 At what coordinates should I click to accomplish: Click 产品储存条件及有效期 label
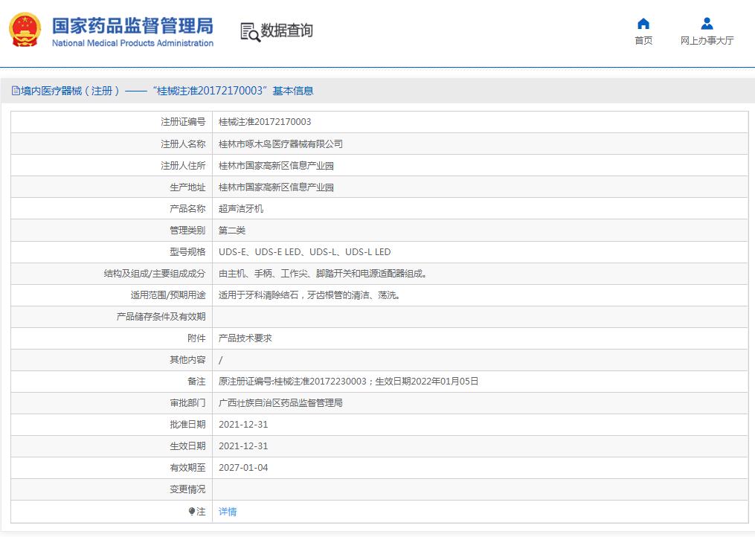click(x=161, y=316)
